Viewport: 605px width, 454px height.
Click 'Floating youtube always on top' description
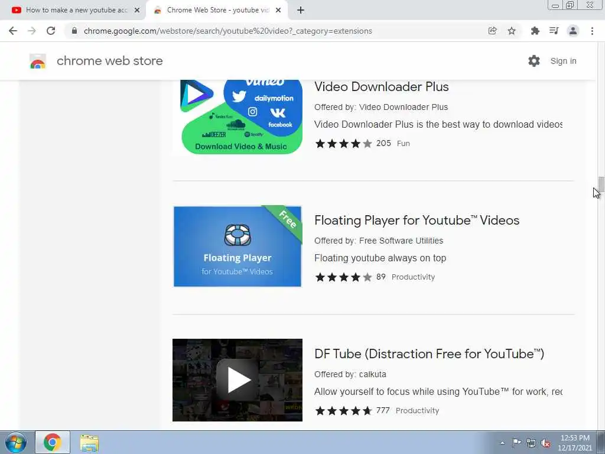click(x=380, y=258)
